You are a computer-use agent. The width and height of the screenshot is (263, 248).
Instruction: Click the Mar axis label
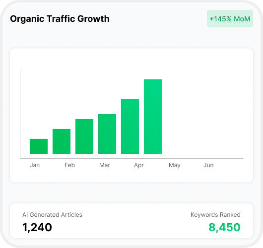pyautogui.click(x=105, y=165)
